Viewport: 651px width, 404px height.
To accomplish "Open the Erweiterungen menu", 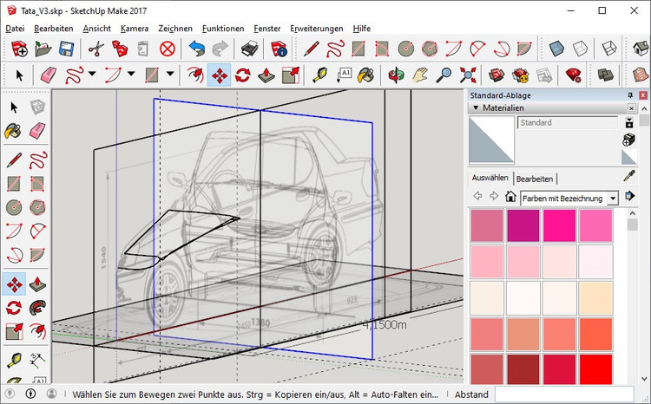I will pos(316,29).
